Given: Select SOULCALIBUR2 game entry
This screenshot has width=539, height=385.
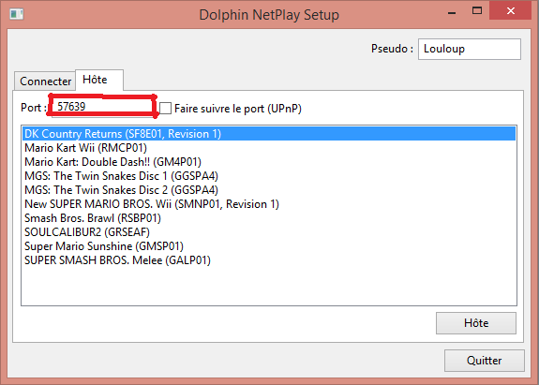Looking at the screenshot, I should (269, 232).
